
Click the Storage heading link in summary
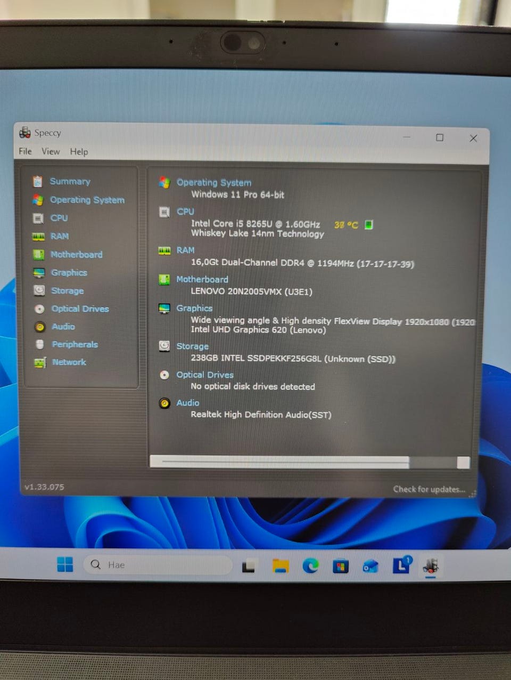(192, 346)
